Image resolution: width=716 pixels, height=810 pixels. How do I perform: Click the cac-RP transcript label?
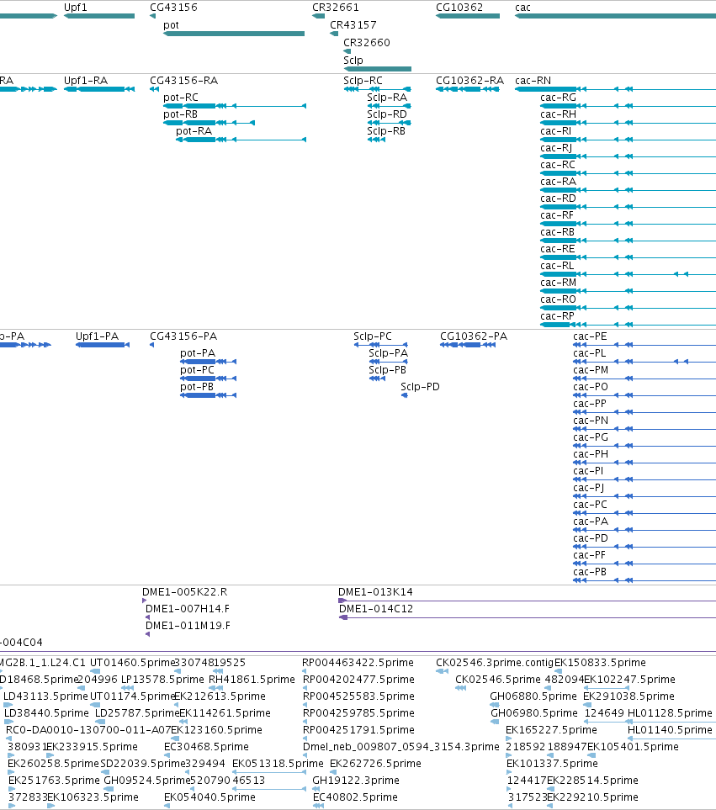click(x=558, y=316)
